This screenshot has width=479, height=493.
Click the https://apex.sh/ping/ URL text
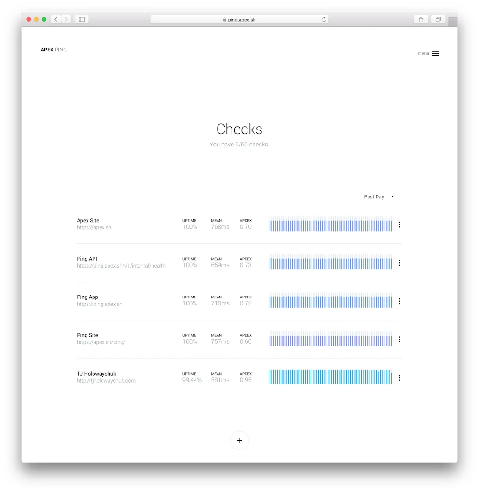click(101, 342)
